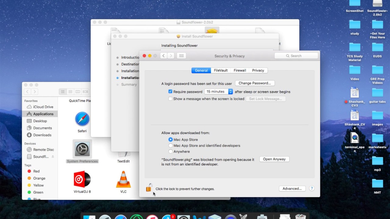Select Downloads in Finder sidebar

[40, 135]
